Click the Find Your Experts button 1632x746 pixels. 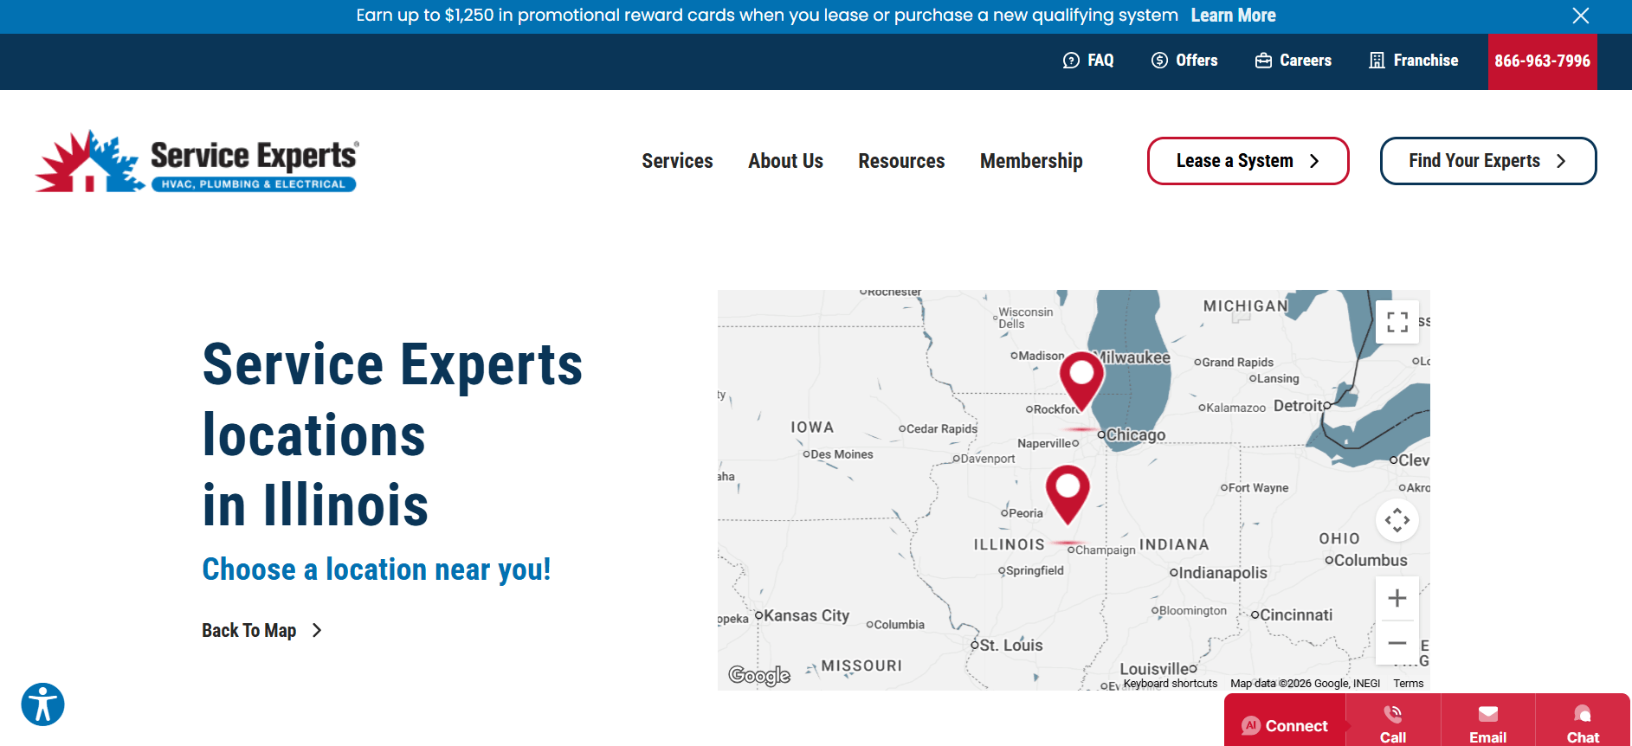click(x=1487, y=161)
